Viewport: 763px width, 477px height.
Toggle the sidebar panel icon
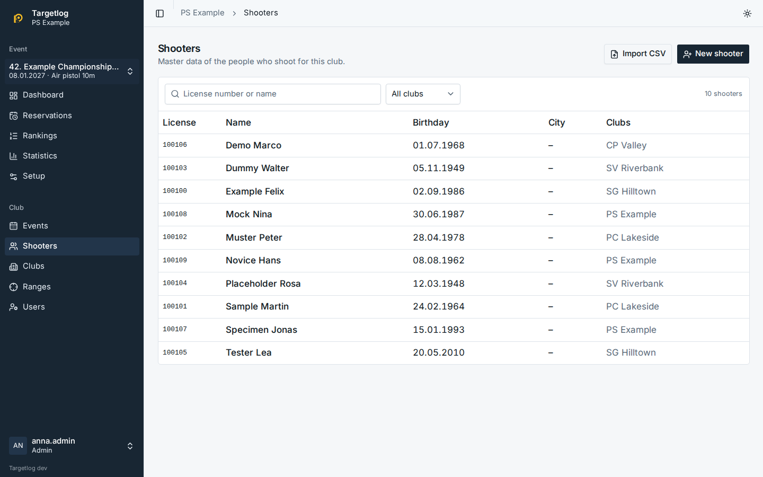coord(159,13)
